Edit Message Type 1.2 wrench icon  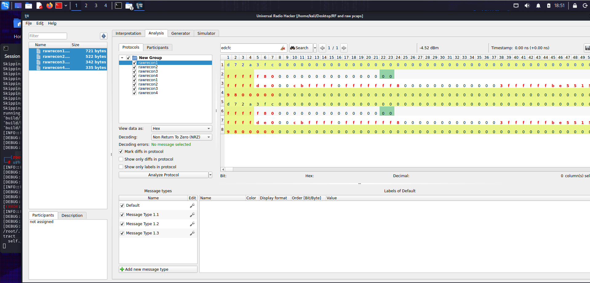click(192, 224)
